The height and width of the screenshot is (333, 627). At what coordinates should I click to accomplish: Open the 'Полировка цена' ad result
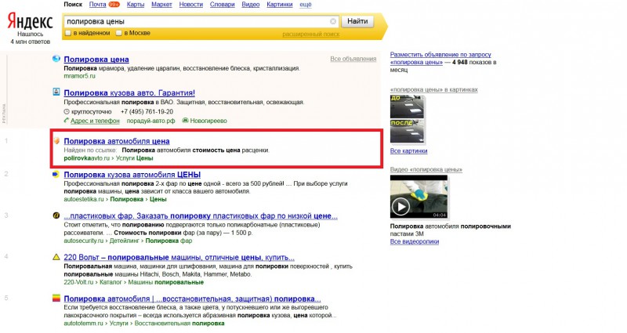[x=96, y=60]
